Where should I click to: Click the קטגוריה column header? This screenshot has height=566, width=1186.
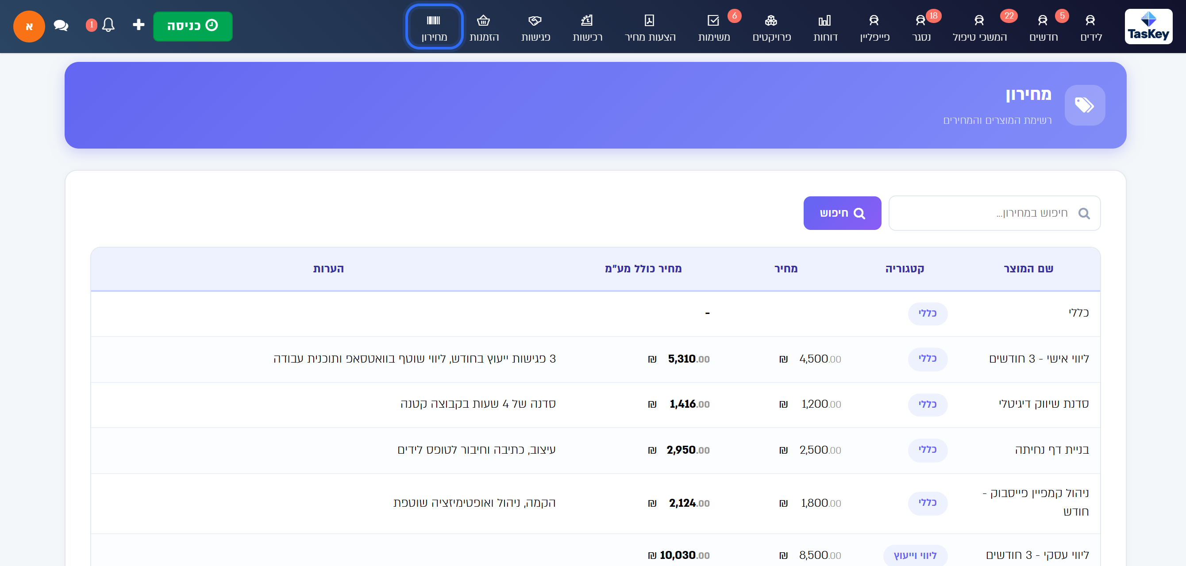(904, 268)
